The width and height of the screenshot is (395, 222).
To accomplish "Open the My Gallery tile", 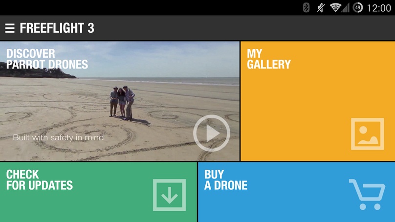I will pyautogui.click(x=318, y=101).
